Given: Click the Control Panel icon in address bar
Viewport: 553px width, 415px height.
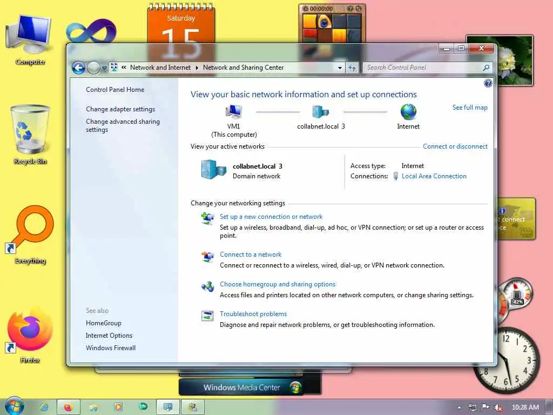Looking at the screenshot, I should 114,68.
